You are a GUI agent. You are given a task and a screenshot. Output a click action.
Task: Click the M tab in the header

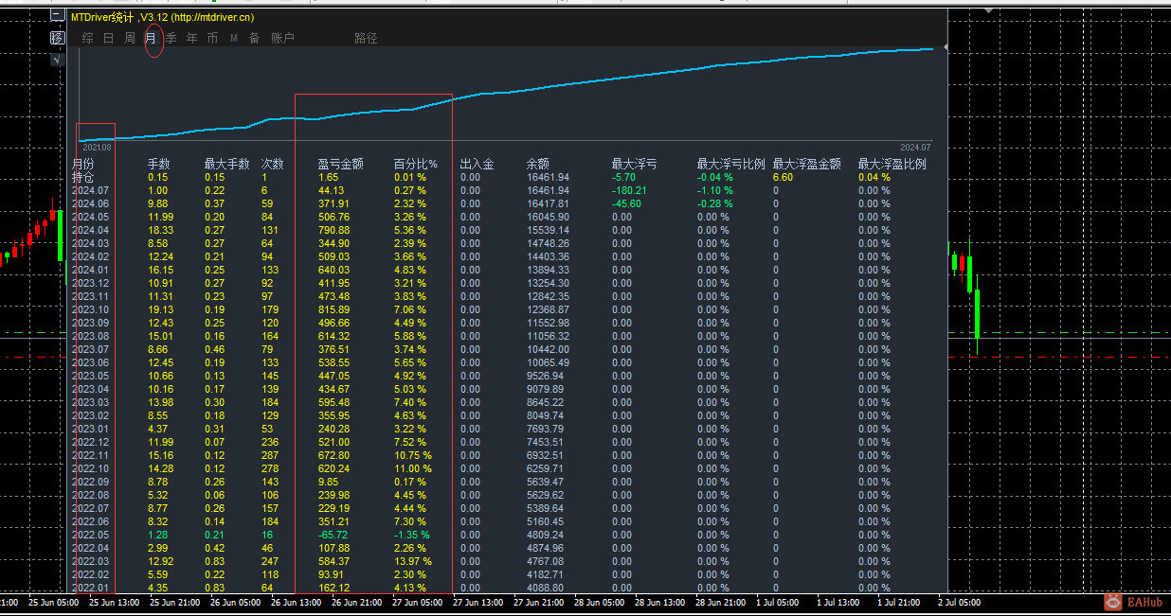point(234,38)
